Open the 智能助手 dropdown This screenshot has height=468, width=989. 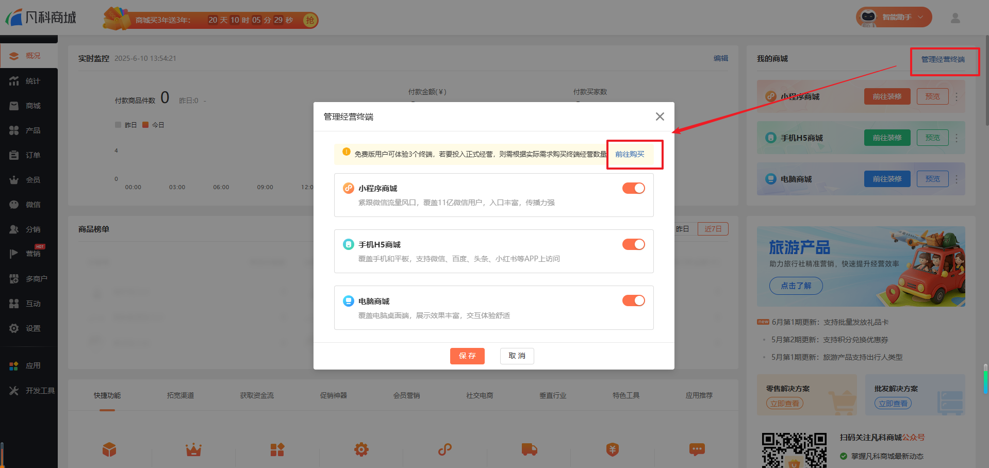894,17
